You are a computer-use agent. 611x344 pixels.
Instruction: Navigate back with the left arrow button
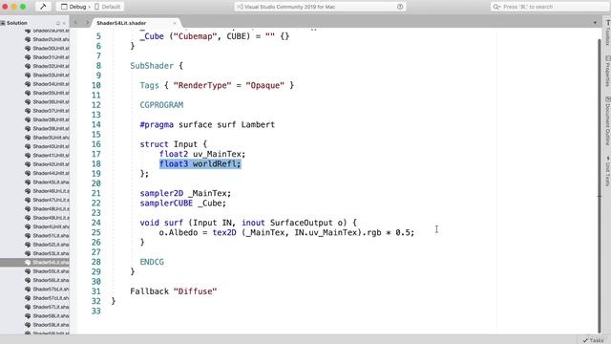75,23
